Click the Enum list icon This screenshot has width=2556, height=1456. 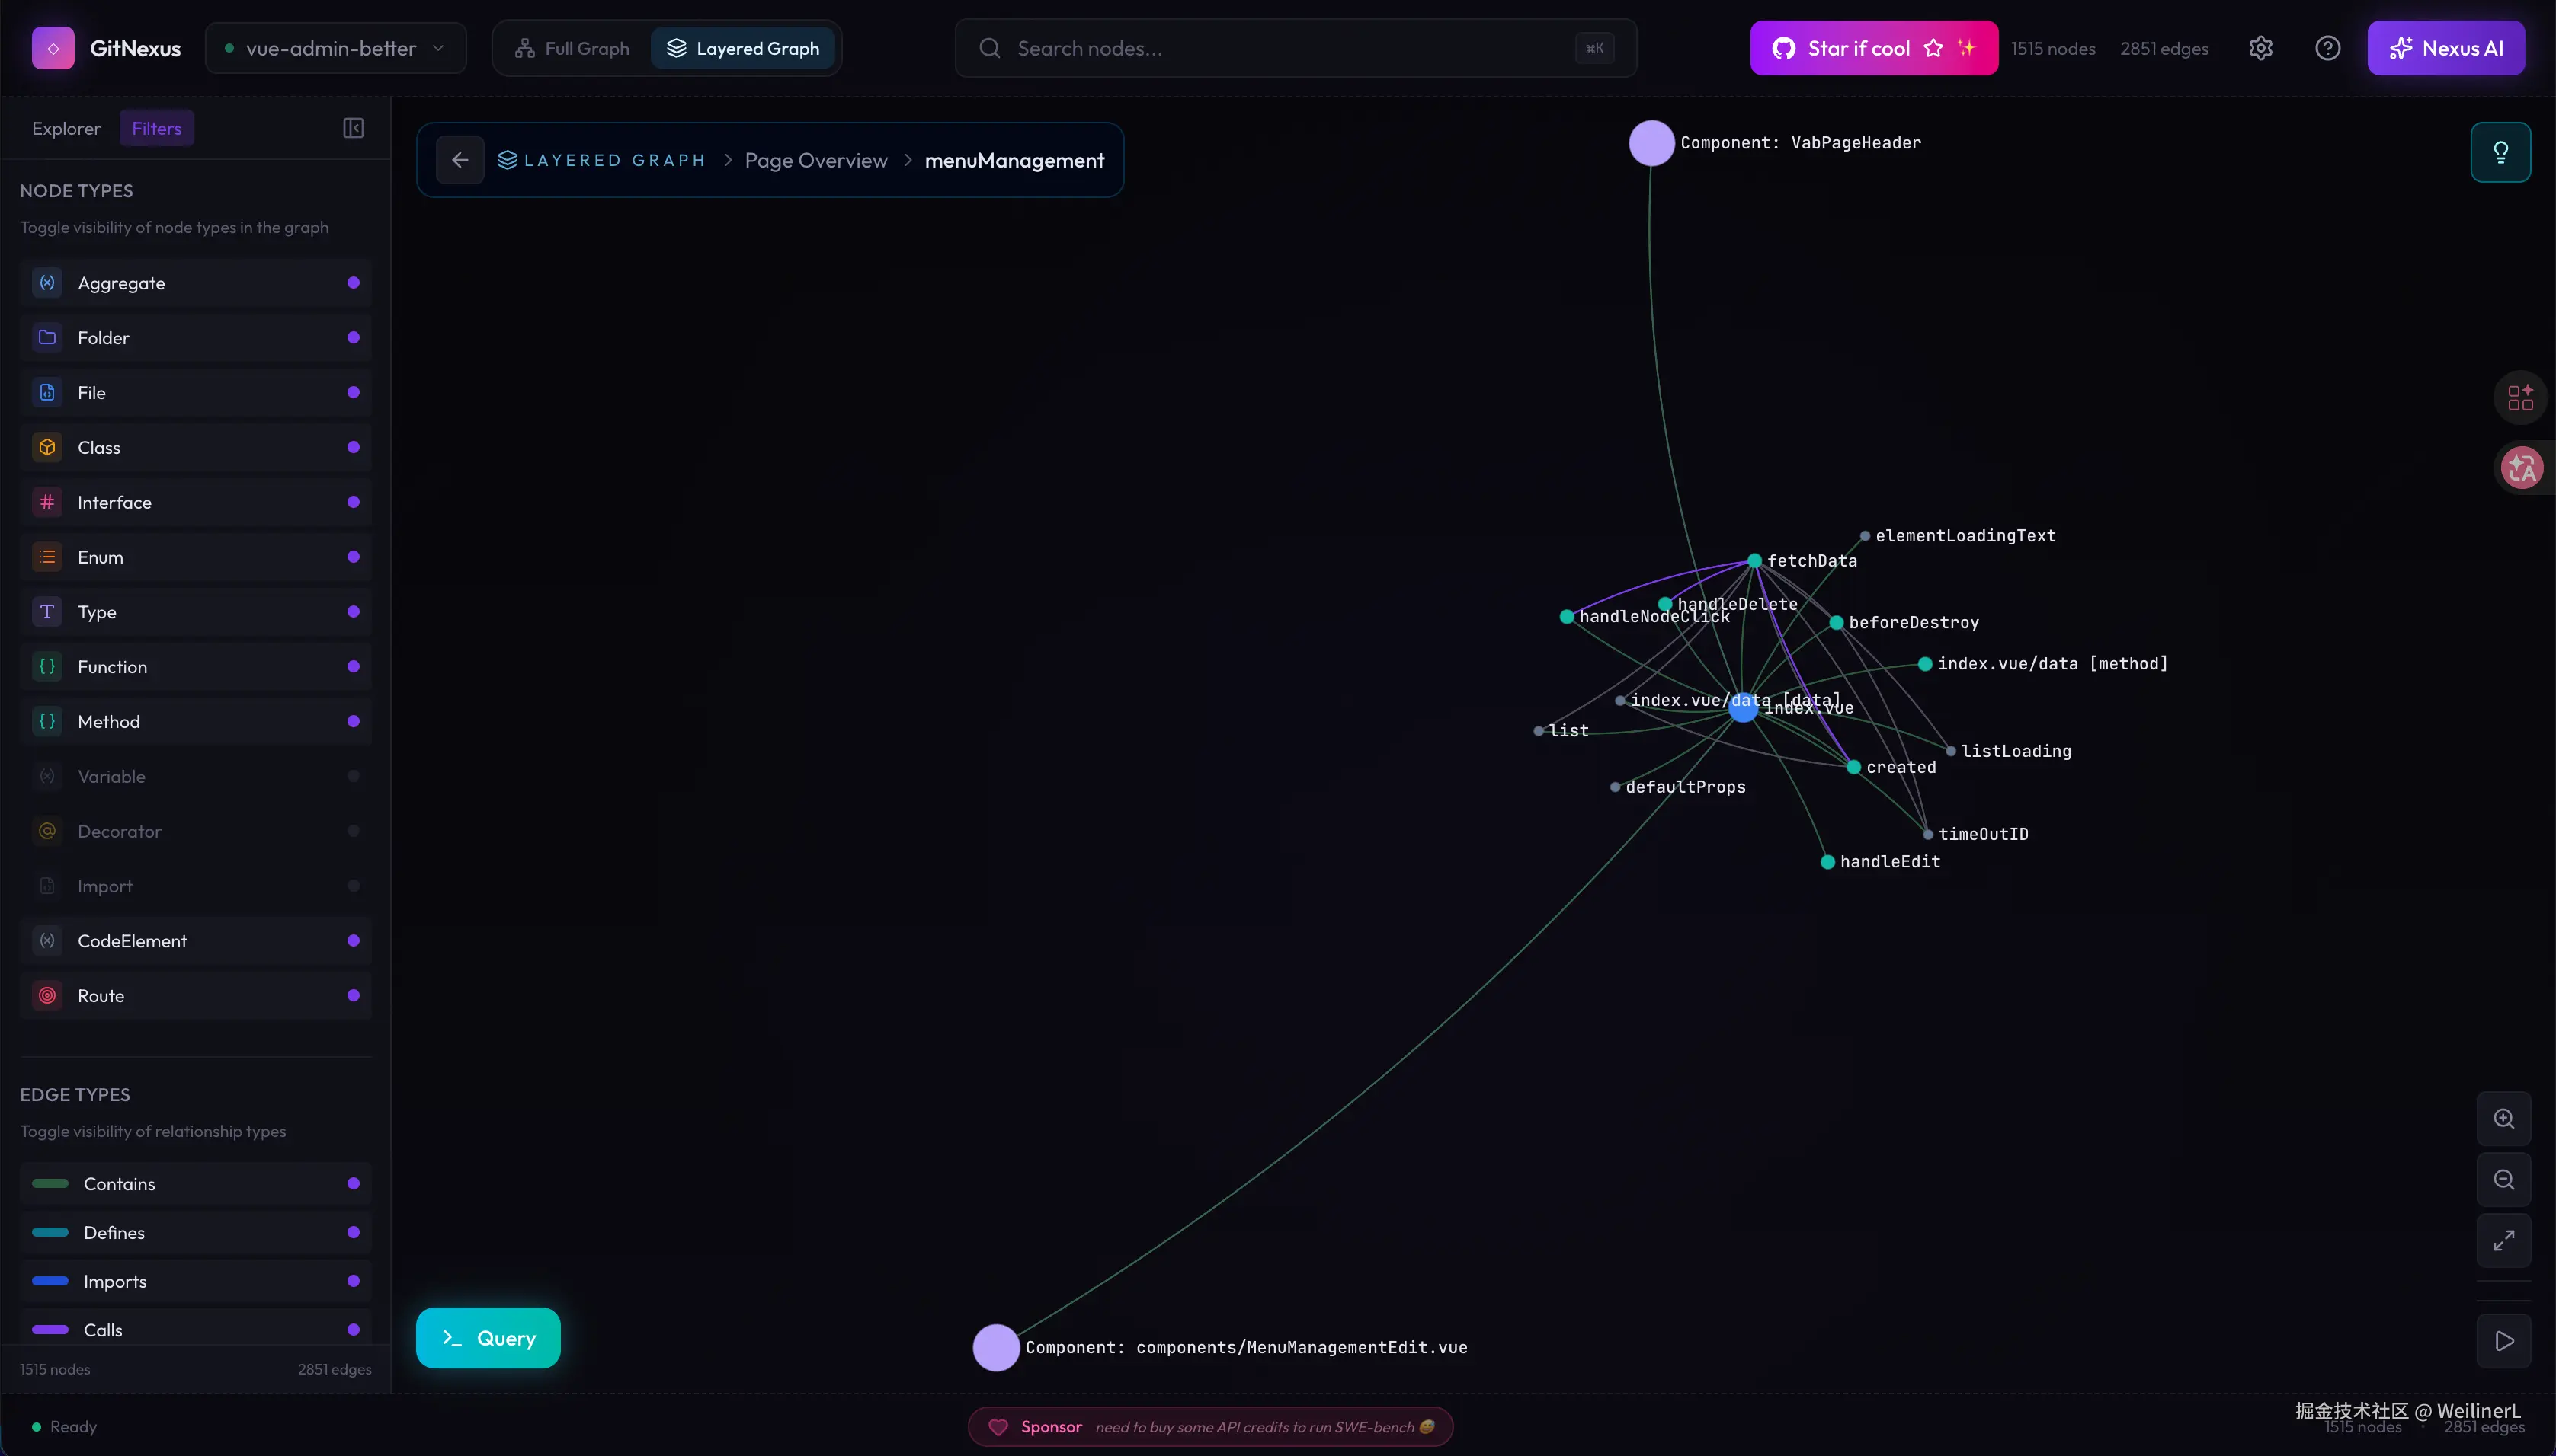click(47, 557)
